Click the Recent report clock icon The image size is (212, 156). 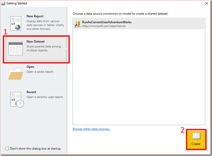pyautogui.click(x=16, y=99)
